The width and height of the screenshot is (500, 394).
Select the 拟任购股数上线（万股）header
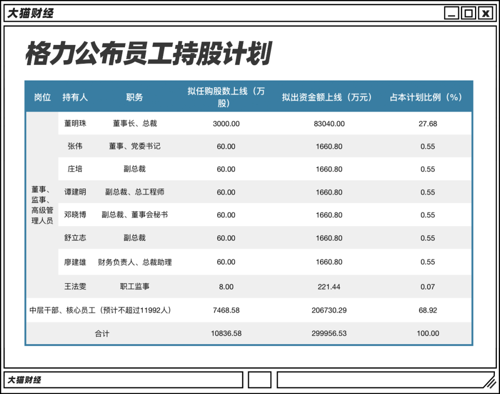point(226,97)
